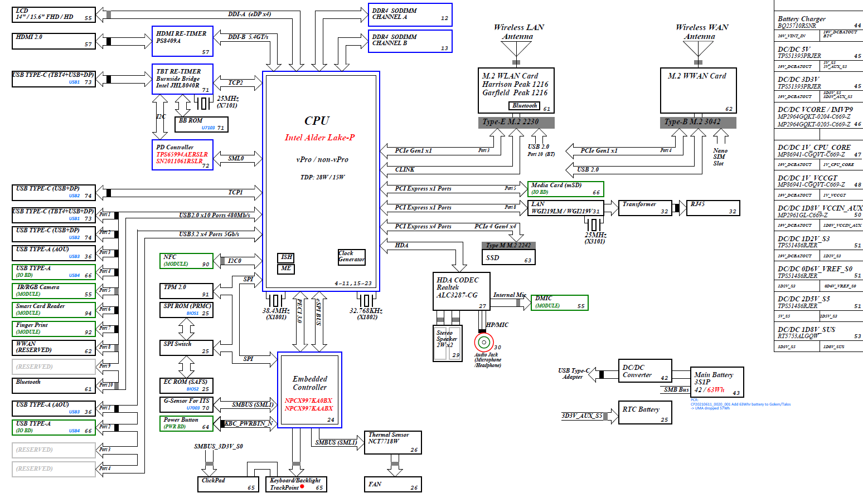Click the Media Card (mSD) block
Viewport: 863px width, 498px height.
tap(565, 189)
